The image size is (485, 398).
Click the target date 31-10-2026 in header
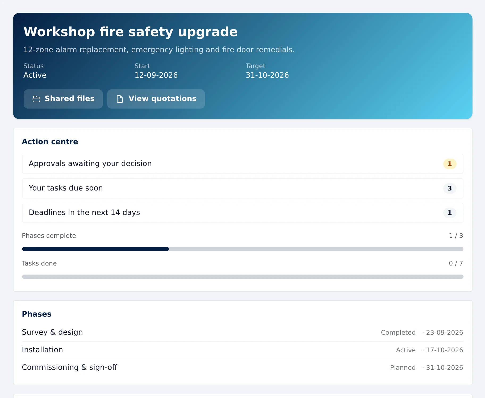click(x=267, y=75)
